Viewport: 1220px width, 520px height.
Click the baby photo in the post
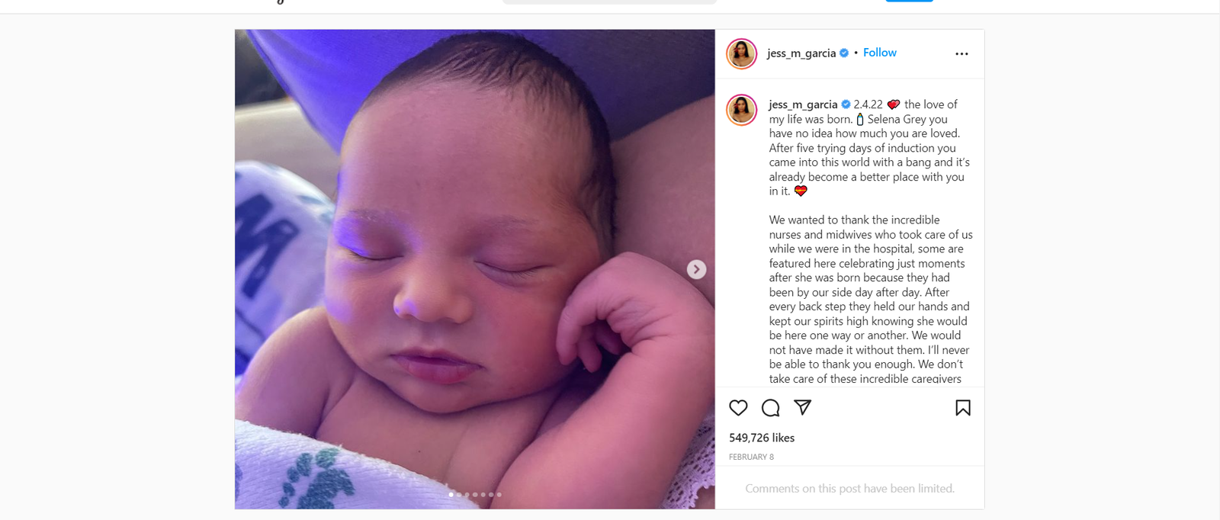tap(474, 269)
